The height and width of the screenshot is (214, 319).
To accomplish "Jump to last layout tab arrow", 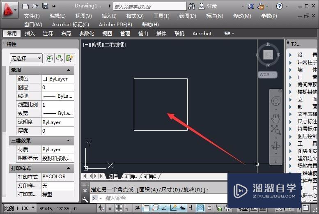I will tap(101, 176).
